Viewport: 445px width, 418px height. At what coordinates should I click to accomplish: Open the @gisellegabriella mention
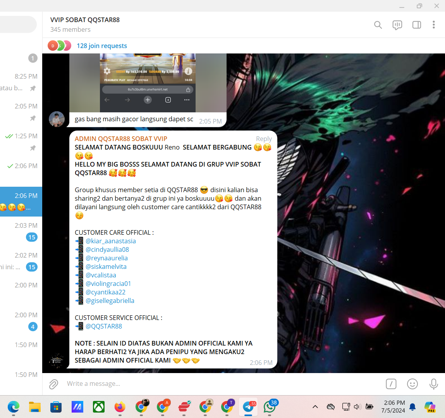click(110, 301)
